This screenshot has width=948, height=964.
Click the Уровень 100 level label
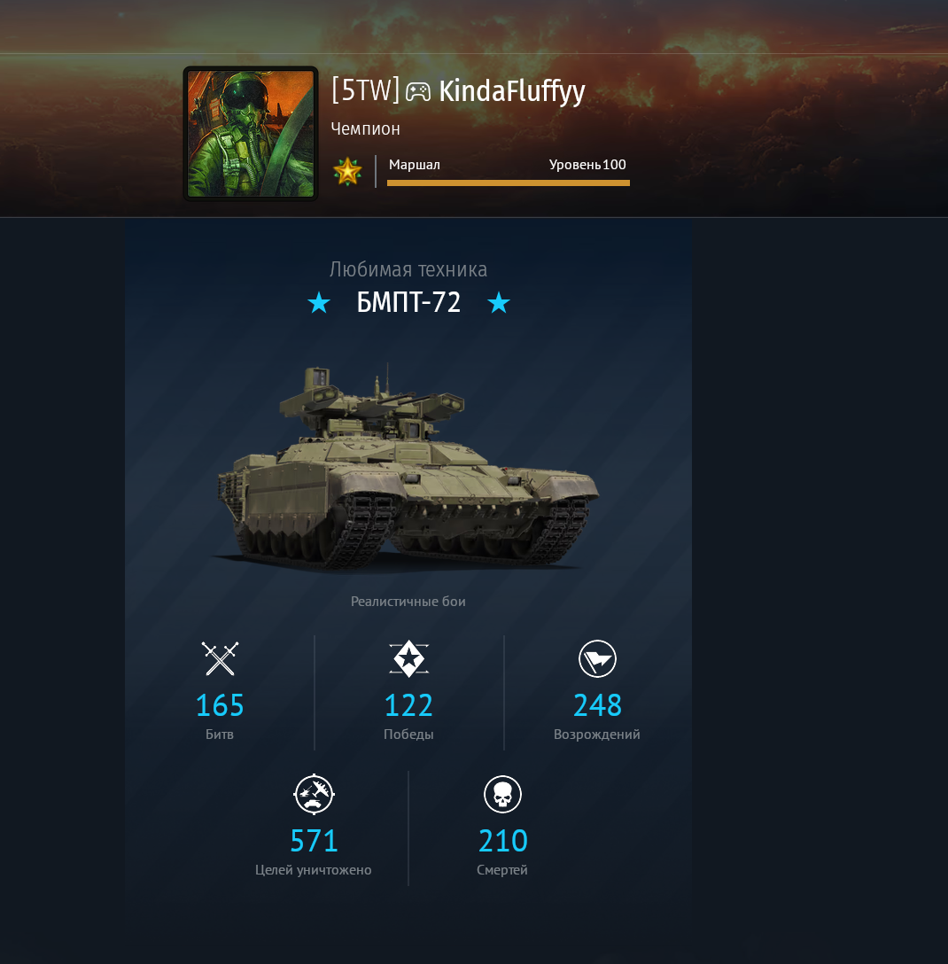[x=587, y=165]
